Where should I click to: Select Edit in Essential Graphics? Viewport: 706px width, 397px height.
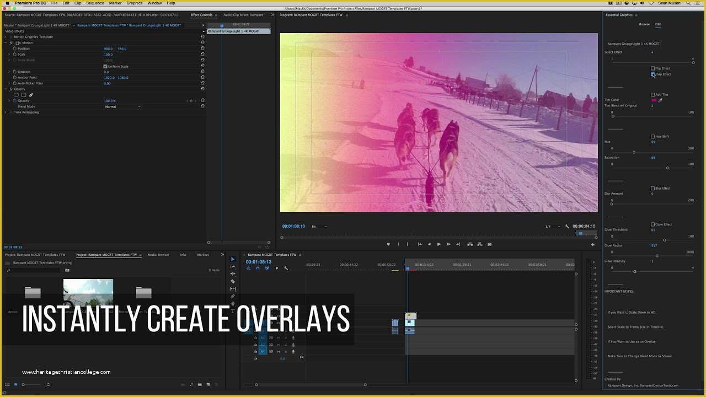[658, 24]
